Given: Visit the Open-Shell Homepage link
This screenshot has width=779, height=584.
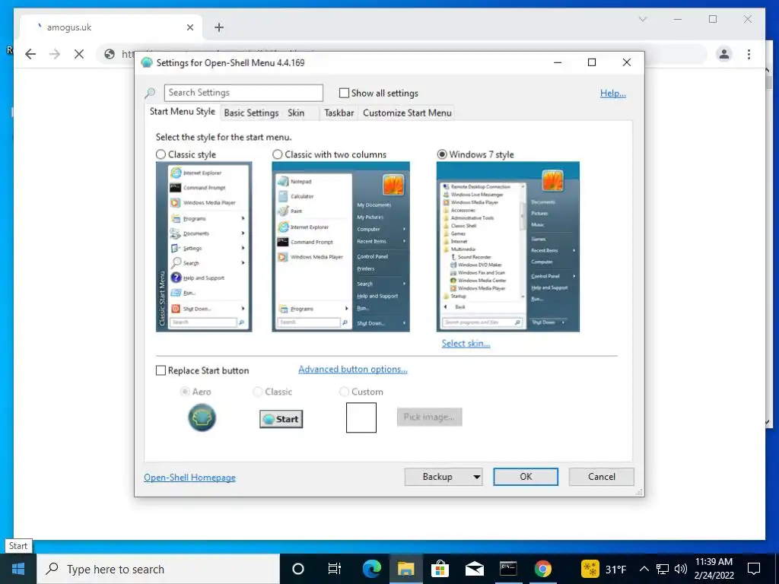Looking at the screenshot, I should pyautogui.click(x=189, y=478).
